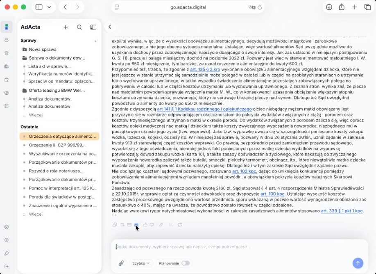
Task: Open the user profile icon in left rail
Action: tap(7, 227)
